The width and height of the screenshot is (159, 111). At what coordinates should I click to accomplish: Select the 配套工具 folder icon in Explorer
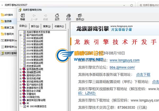(2, 28)
